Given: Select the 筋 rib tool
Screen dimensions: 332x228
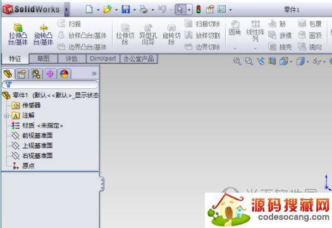Looking at the screenshot, I should (x=277, y=24).
